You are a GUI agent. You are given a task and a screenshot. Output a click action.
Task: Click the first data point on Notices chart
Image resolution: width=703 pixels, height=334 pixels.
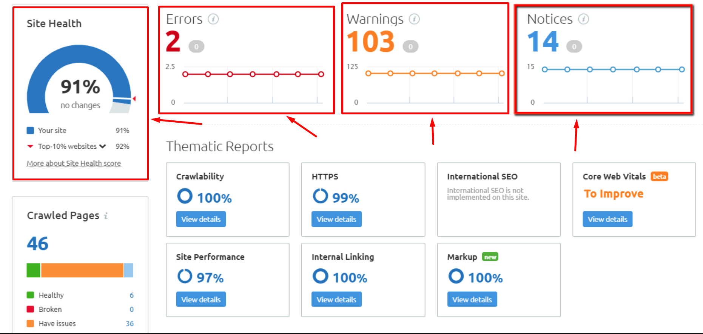545,69
